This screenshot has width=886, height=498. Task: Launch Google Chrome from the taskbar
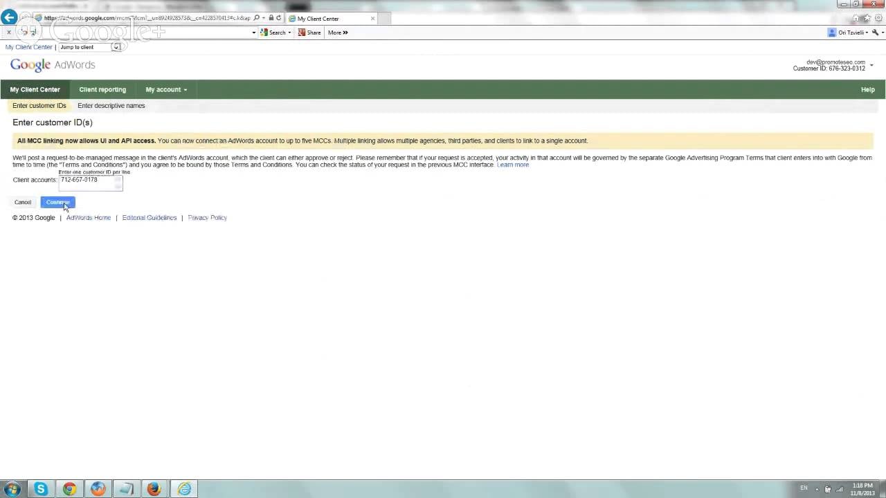69,489
